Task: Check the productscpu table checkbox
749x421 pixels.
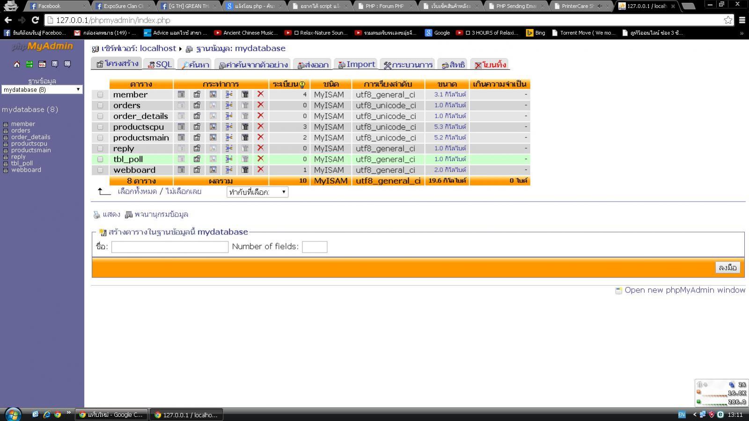Action: 100,127
